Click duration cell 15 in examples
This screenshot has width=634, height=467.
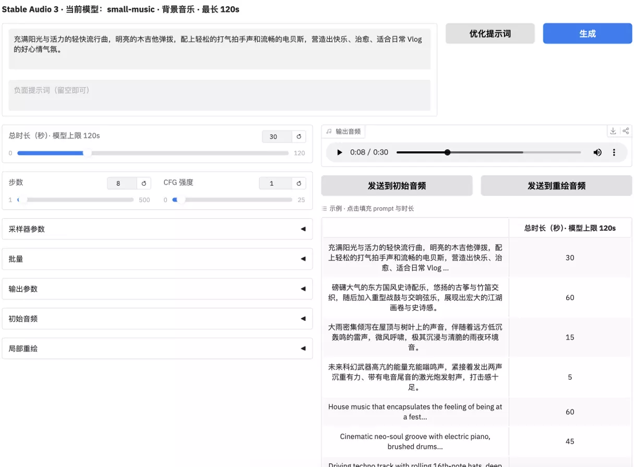(x=570, y=337)
